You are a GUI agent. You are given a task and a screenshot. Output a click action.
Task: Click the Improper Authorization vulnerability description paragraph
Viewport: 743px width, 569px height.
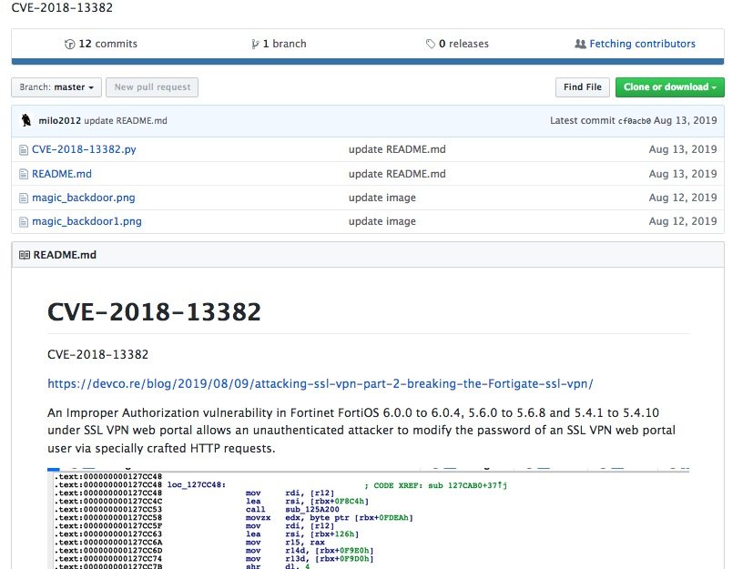pos(361,431)
